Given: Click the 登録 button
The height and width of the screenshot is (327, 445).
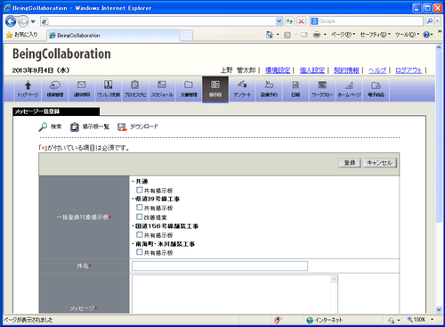Looking at the screenshot, I should pos(350,163).
